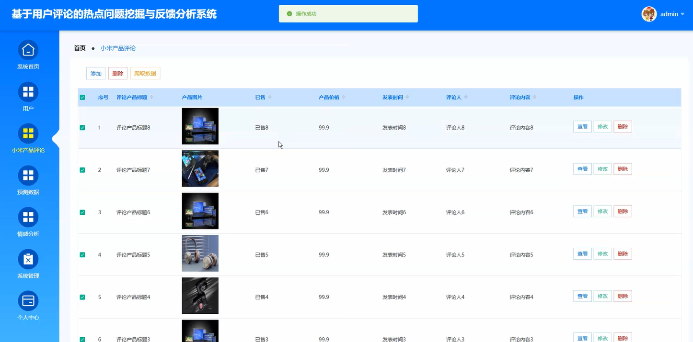Sort by 发表时间 column arrows

click(x=407, y=97)
